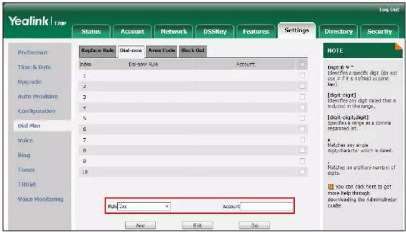The width and height of the screenshot is (406, 232).
Task: Go to the Features tab
Action: point(256,32)
